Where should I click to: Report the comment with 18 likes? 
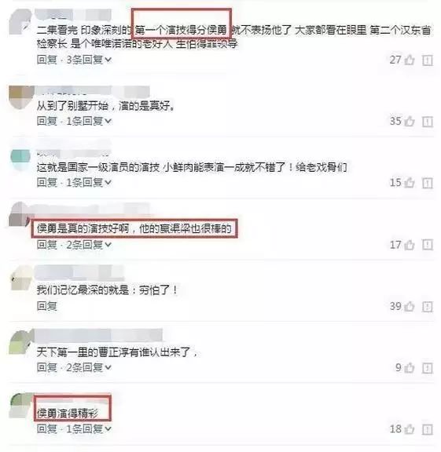(428, 429)
